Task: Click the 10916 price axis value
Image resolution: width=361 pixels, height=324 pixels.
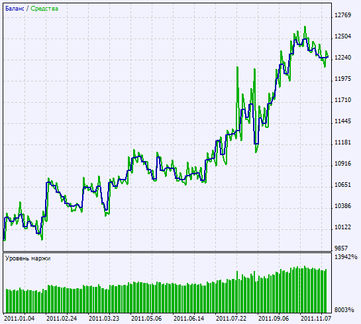Action: click(342, 164)
